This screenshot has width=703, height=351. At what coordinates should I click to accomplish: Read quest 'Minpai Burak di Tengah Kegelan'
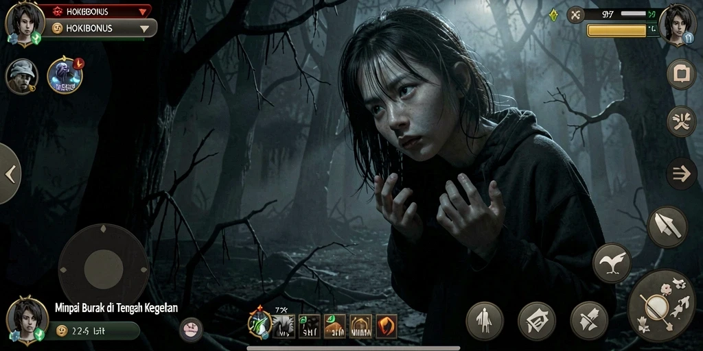pos(116,308)
